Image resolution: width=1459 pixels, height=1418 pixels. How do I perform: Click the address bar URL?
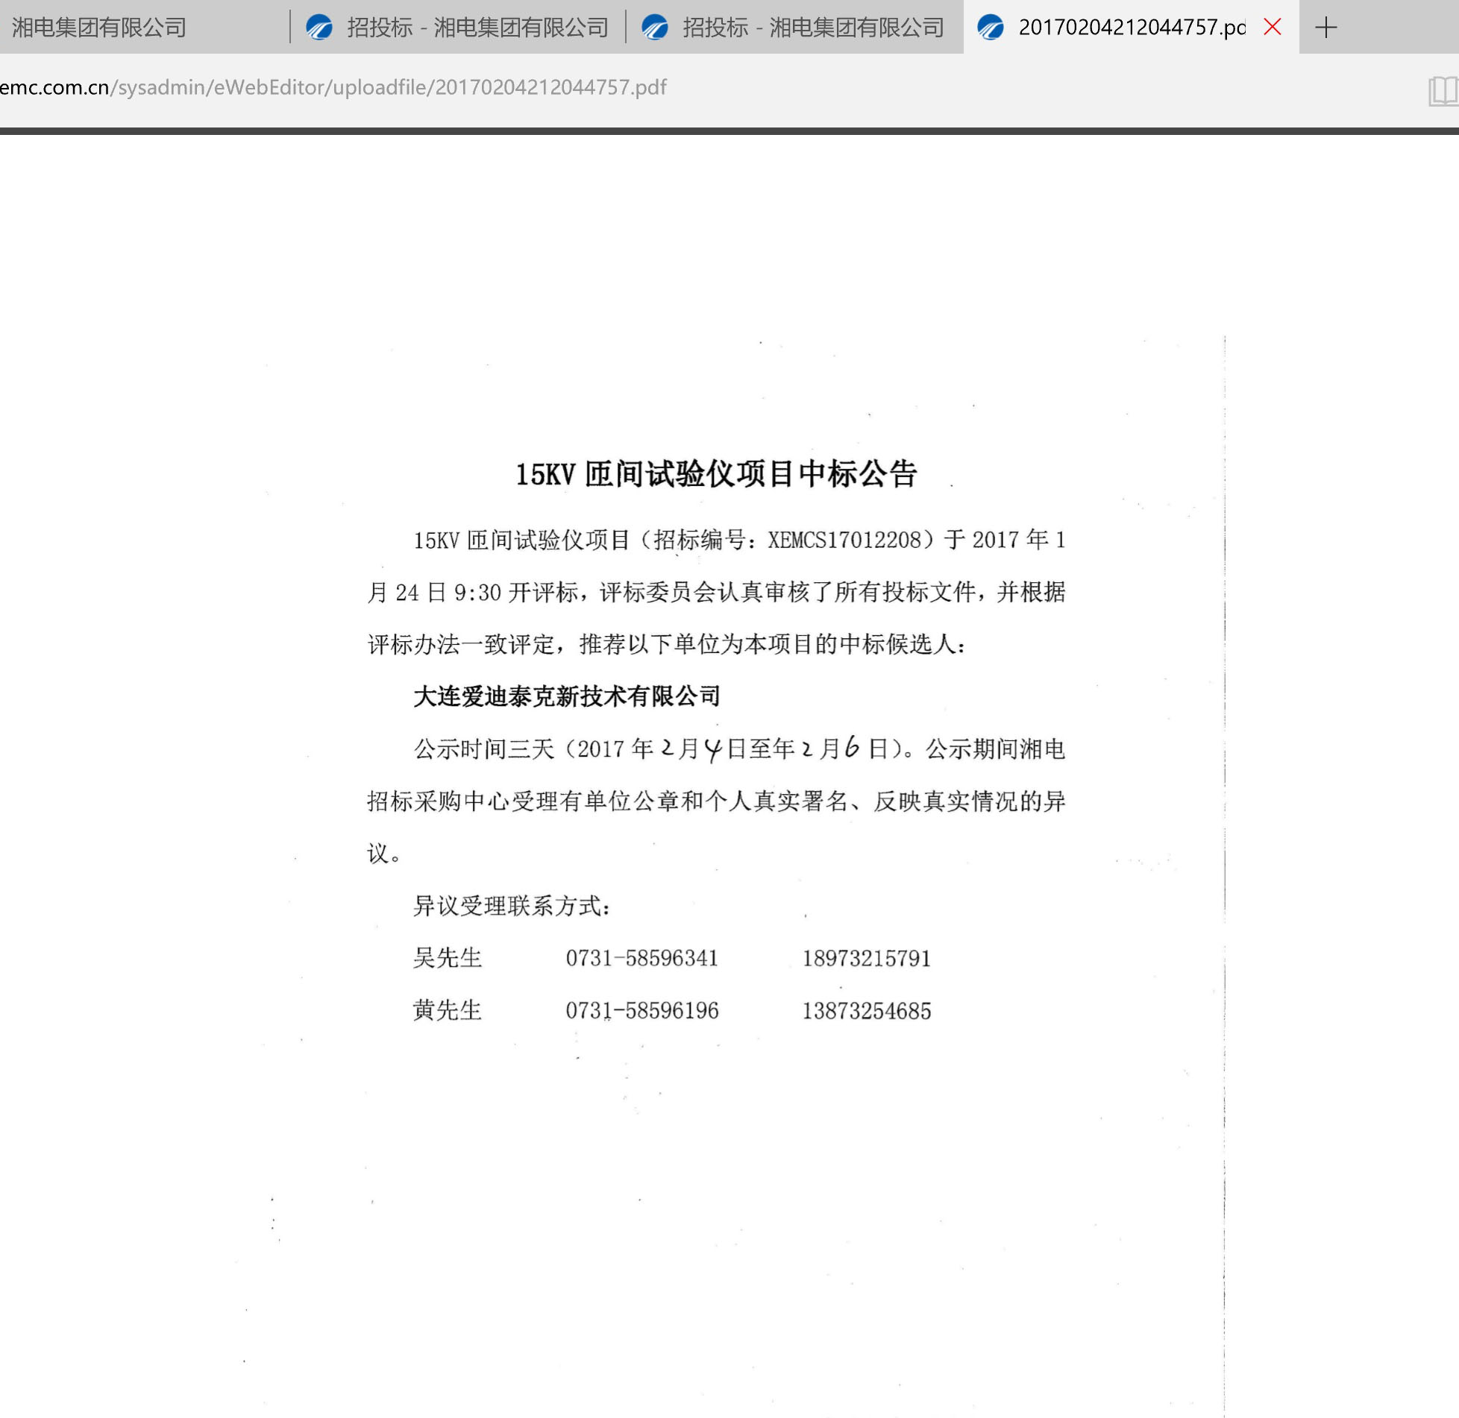point(333,88)
